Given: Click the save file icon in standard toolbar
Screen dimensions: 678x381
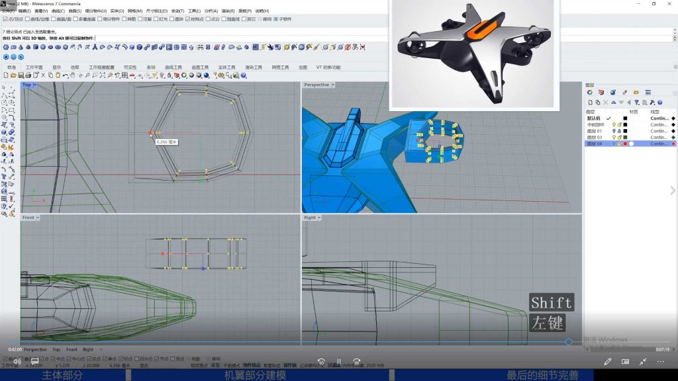Looking at the screenshot, I should [21, 75].
